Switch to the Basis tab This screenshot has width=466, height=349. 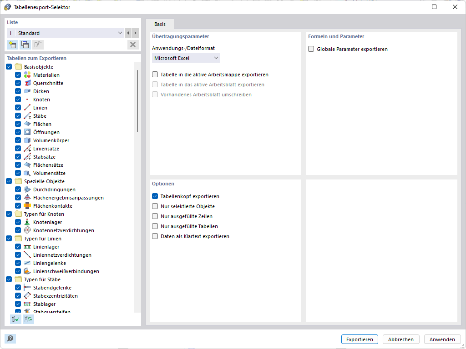(160, 24)
